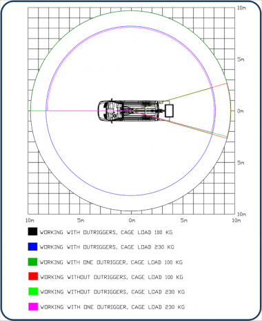Select 'Working with outriggers, cage load 230 kg' label
Viewport: 262px width, 321px height.
pos(107,247)
